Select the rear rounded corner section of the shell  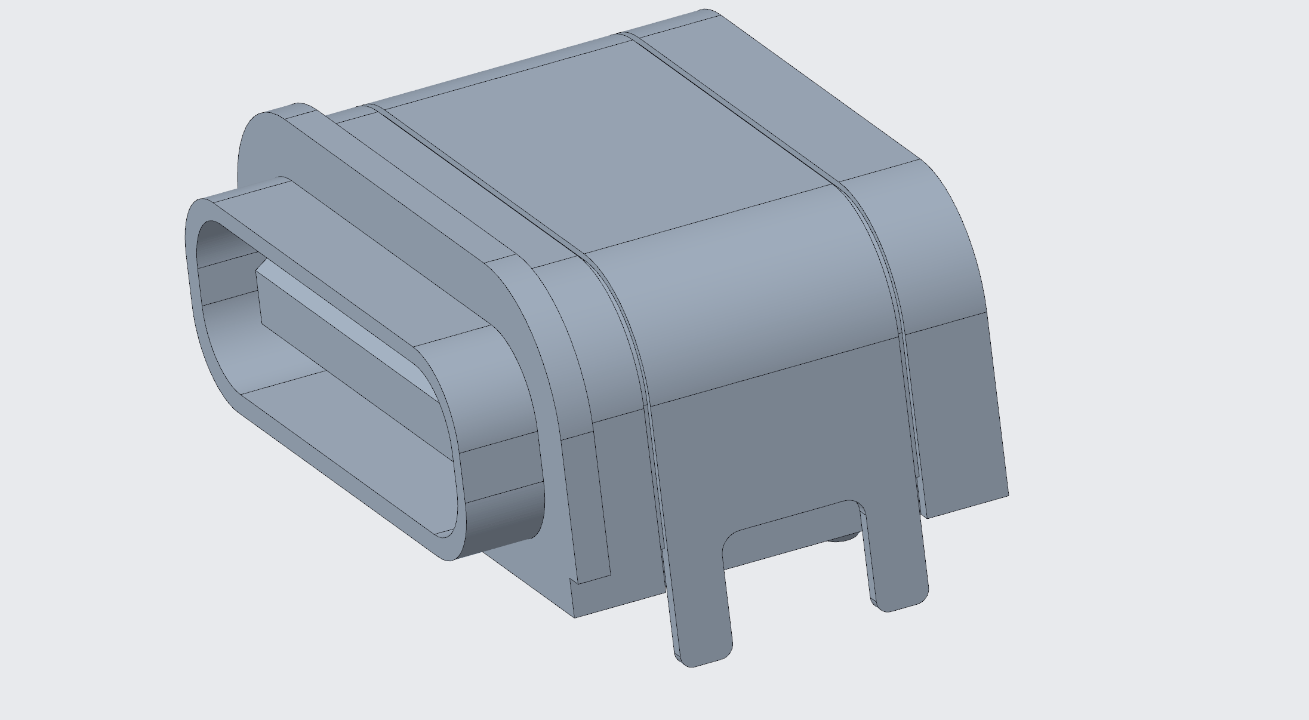[x=919, y=245]
